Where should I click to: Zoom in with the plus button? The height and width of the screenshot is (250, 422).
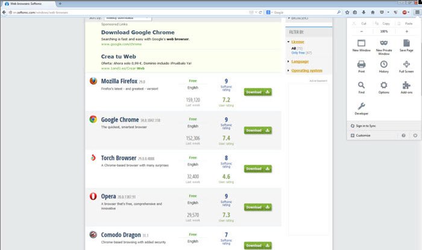tap(407, 31)
